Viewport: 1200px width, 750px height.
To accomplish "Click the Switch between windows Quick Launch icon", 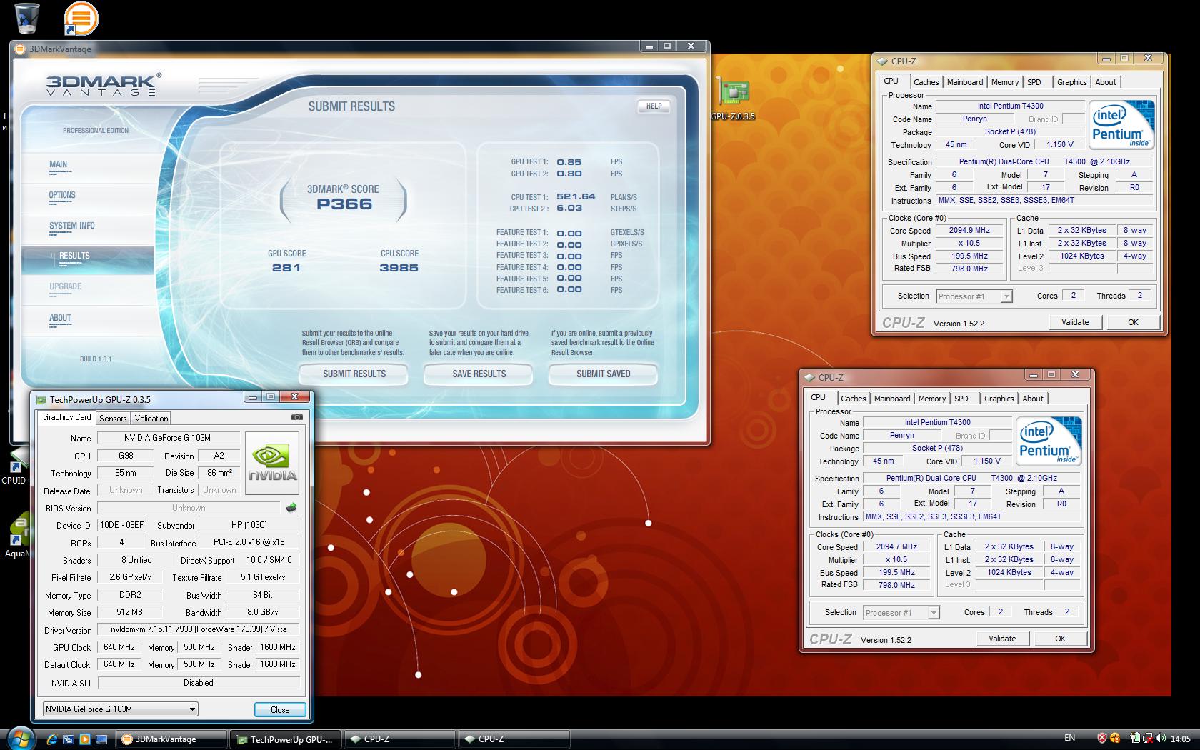I will click(x=69, y=739).
